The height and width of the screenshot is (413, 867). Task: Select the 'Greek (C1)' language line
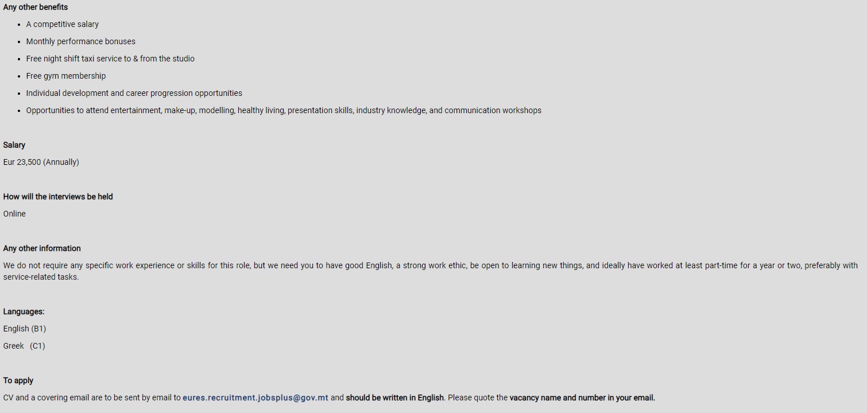pyautogui.click(x=24, y=346)
